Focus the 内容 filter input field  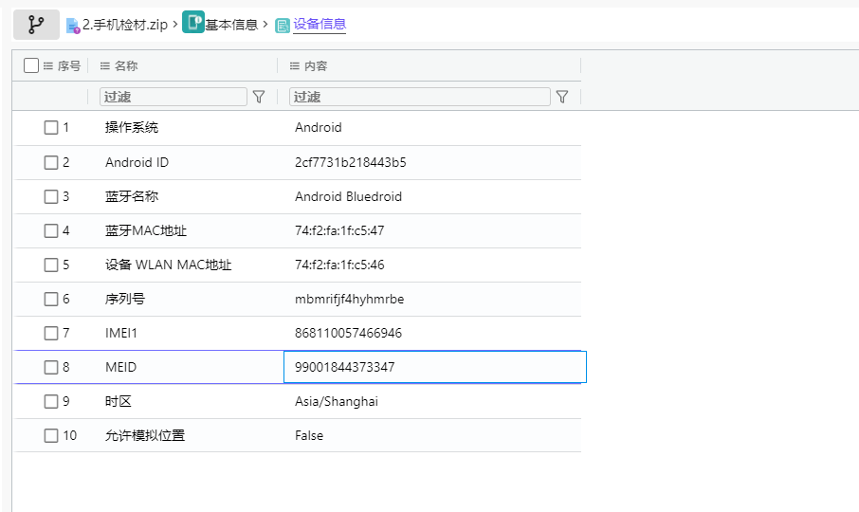coord(420,97)
